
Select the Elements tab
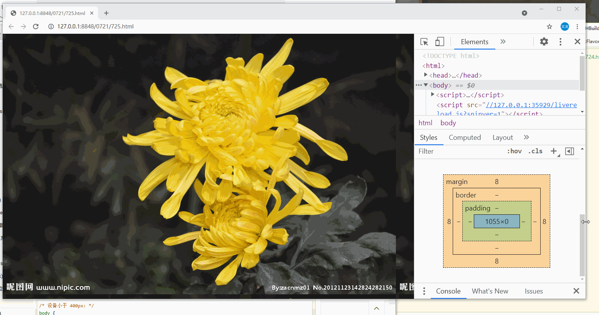475,42
